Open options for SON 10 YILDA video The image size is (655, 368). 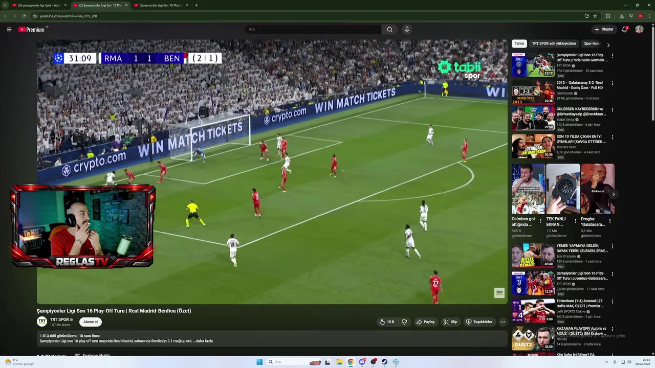click(x=613, y=137)
